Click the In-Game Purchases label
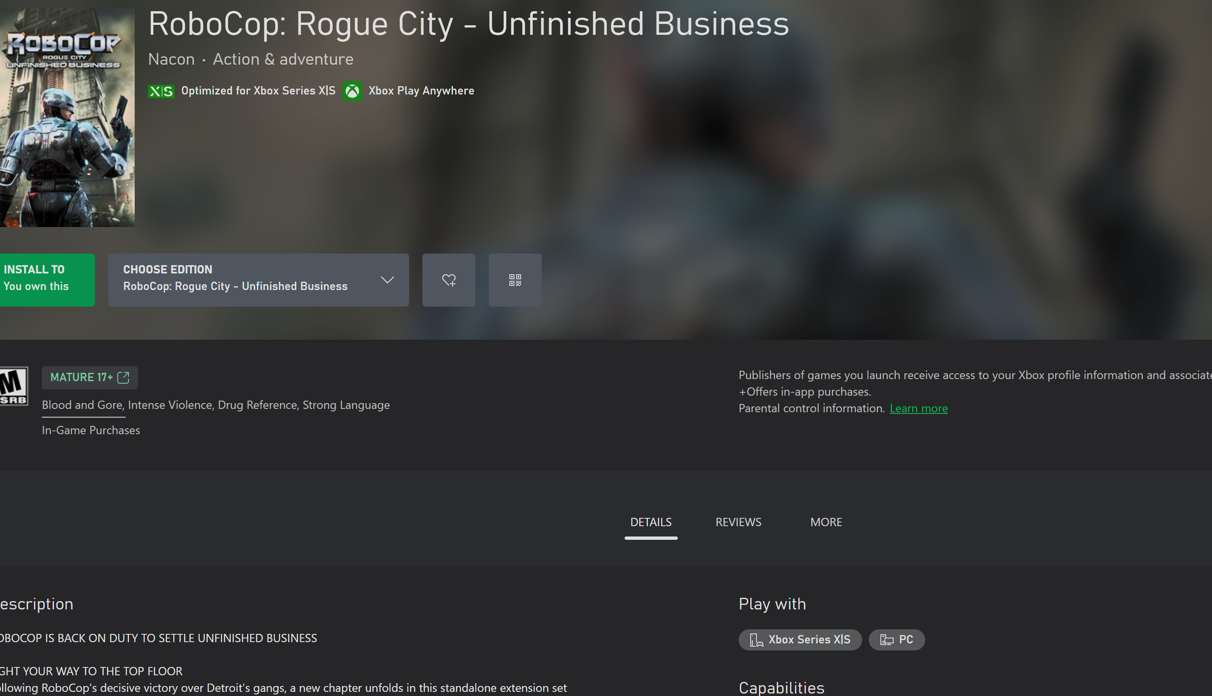1212x696 pixels. [x=91, y=430]
